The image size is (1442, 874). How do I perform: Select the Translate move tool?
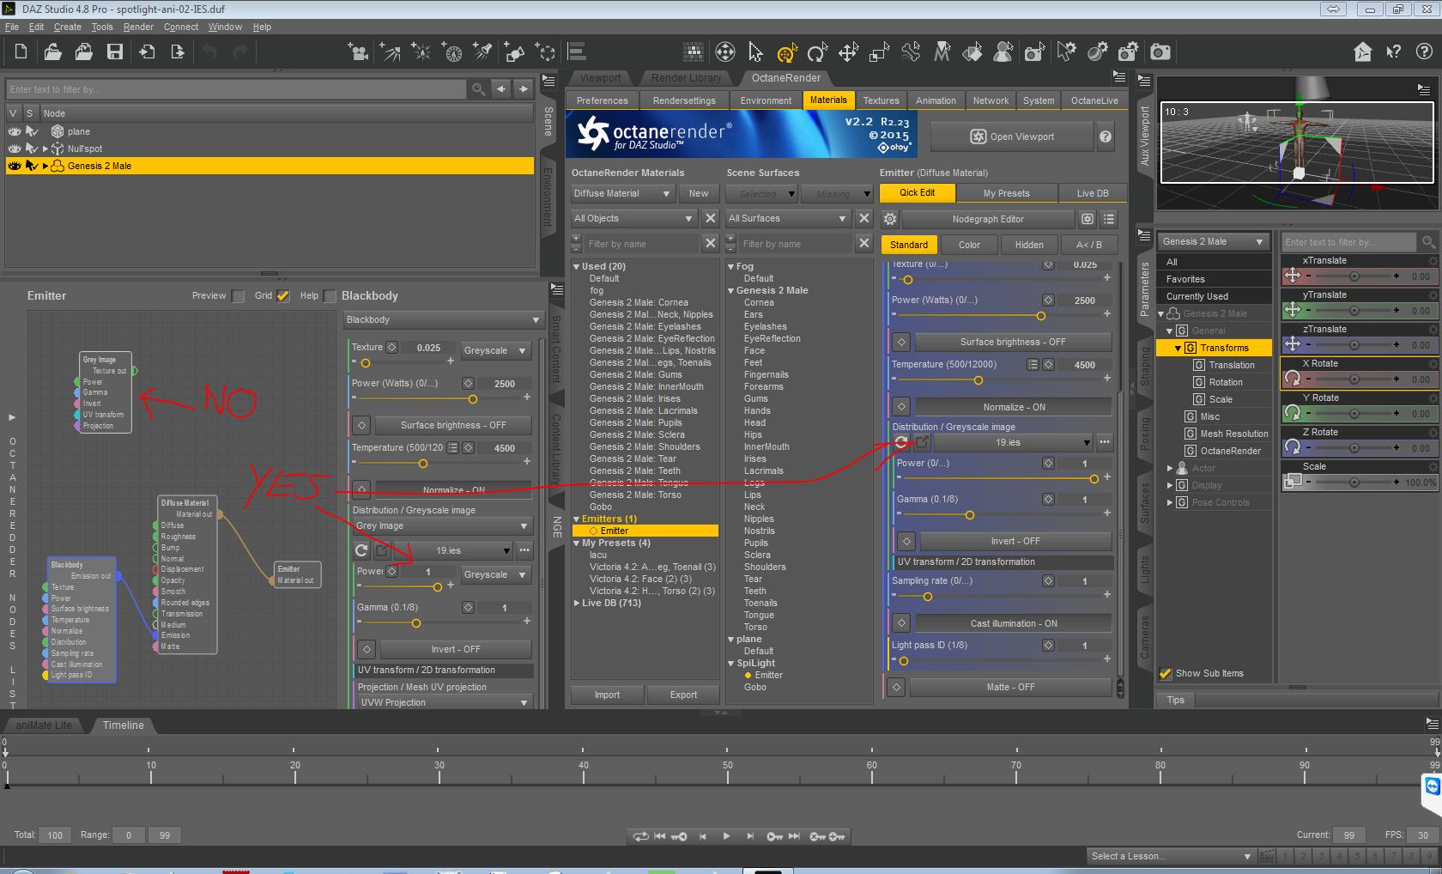[848, 53]
